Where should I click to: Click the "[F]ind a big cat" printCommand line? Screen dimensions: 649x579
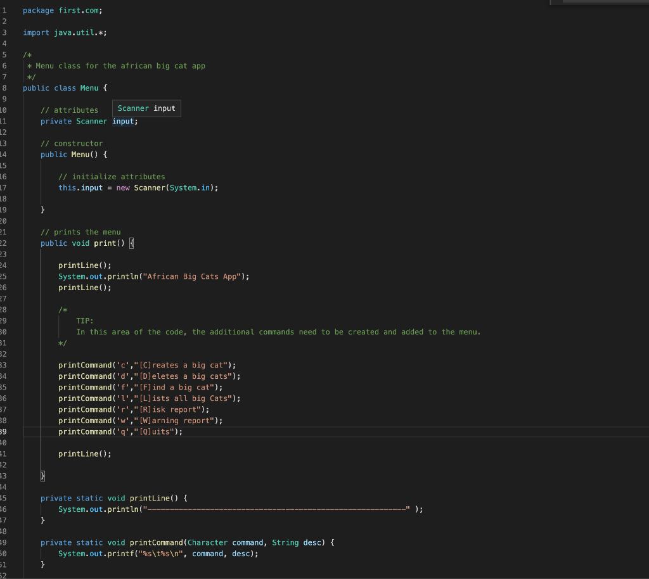tap(141, 388)
